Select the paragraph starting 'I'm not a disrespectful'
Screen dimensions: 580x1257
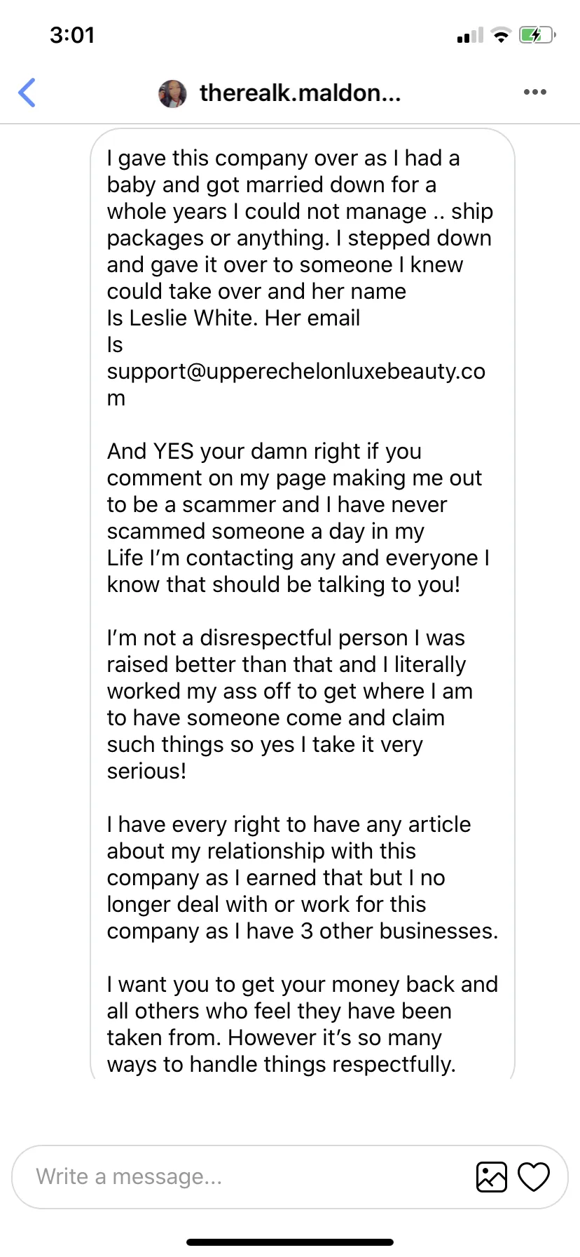pos(289,704)
